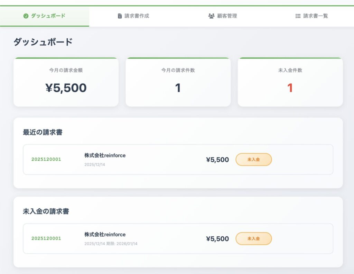Open invoice 2025120001 under 最近の請求書
Screen dimensions: 354x274
click(46, 160)
